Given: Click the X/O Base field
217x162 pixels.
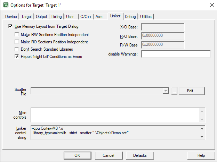Looking at the screenshot, I should 163,27.
